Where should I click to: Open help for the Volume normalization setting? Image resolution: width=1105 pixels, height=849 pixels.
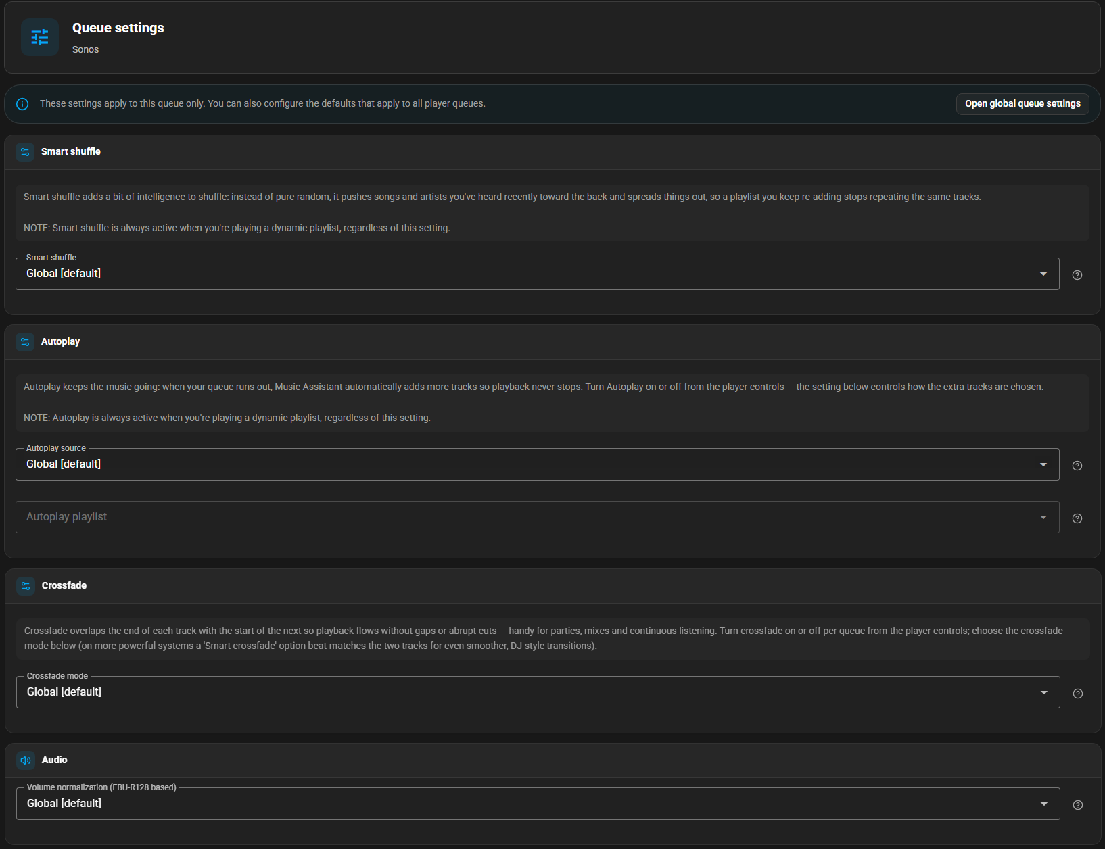[x=1078, y=805]
